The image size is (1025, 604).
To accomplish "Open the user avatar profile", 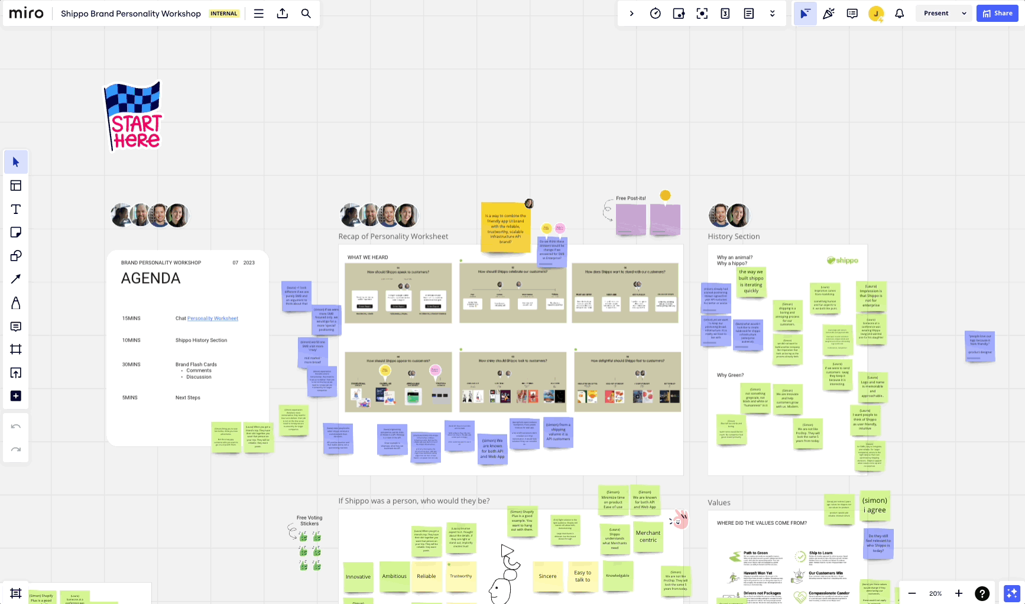I will 876,14.
